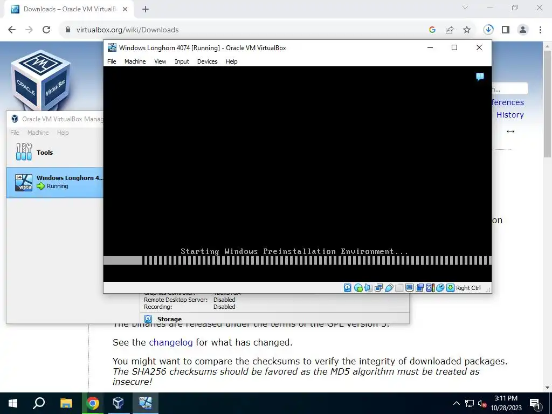Image resolution: width=552 pixels, height=414 pixels.
Task: Open Devices menu in VM window
Action: (x=208, y=61)
